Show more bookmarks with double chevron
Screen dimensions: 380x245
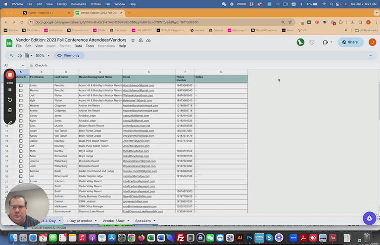point(346,30)
